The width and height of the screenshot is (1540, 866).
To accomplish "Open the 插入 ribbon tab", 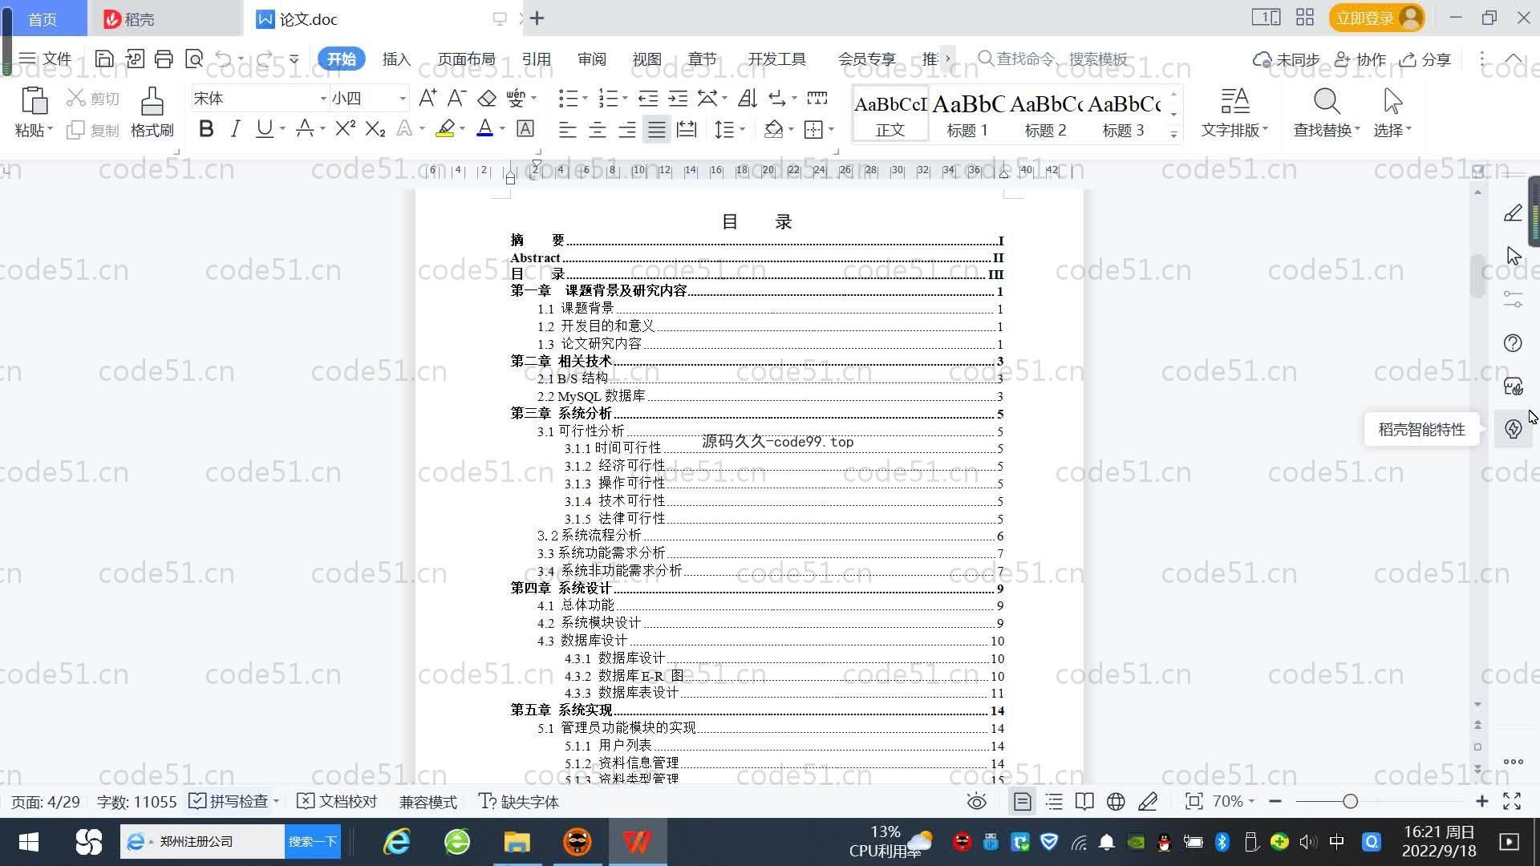I will tap(396, 59).
